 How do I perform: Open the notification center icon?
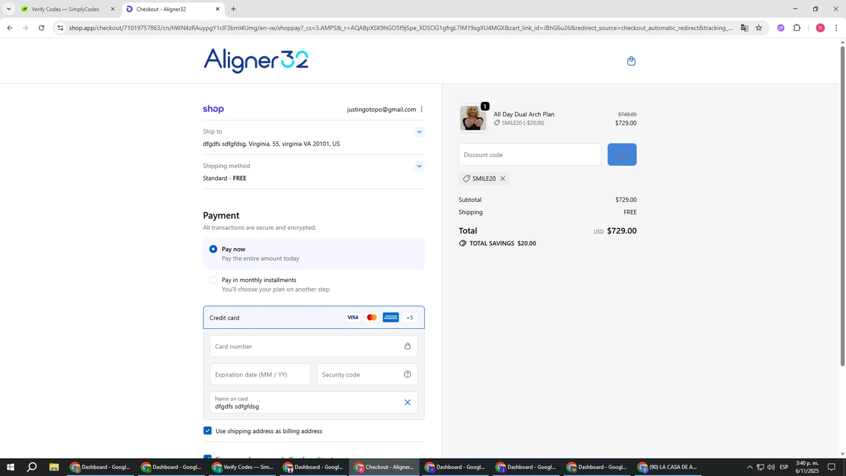(x=831, y=467)
